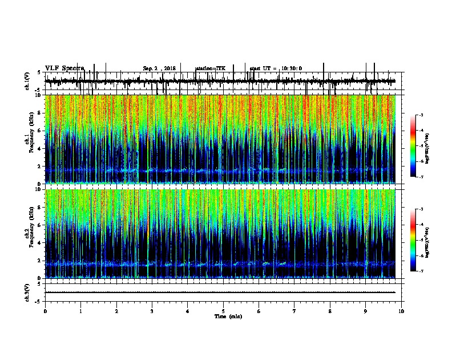Click the "ch.1(V)" waveform axis label
The width and height of the screenshot is (452, 349).
(27, 81)
